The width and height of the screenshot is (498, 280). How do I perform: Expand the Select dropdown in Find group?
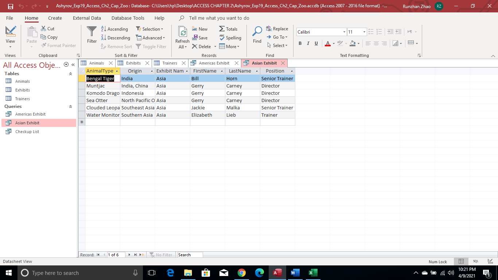click(x=277, y=45)
